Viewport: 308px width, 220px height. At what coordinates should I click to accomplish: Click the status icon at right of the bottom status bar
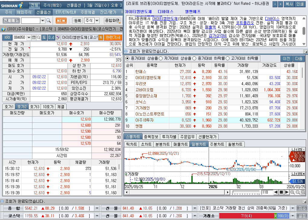pos(304,201)
